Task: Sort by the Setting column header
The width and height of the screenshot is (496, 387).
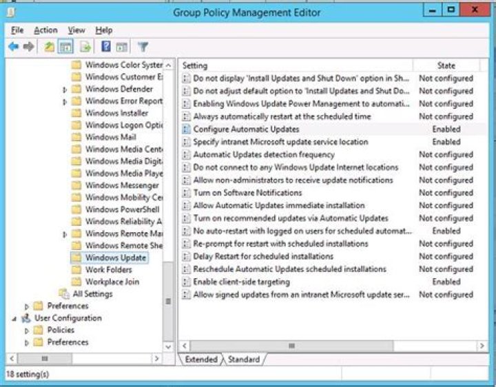Action: 296,65
